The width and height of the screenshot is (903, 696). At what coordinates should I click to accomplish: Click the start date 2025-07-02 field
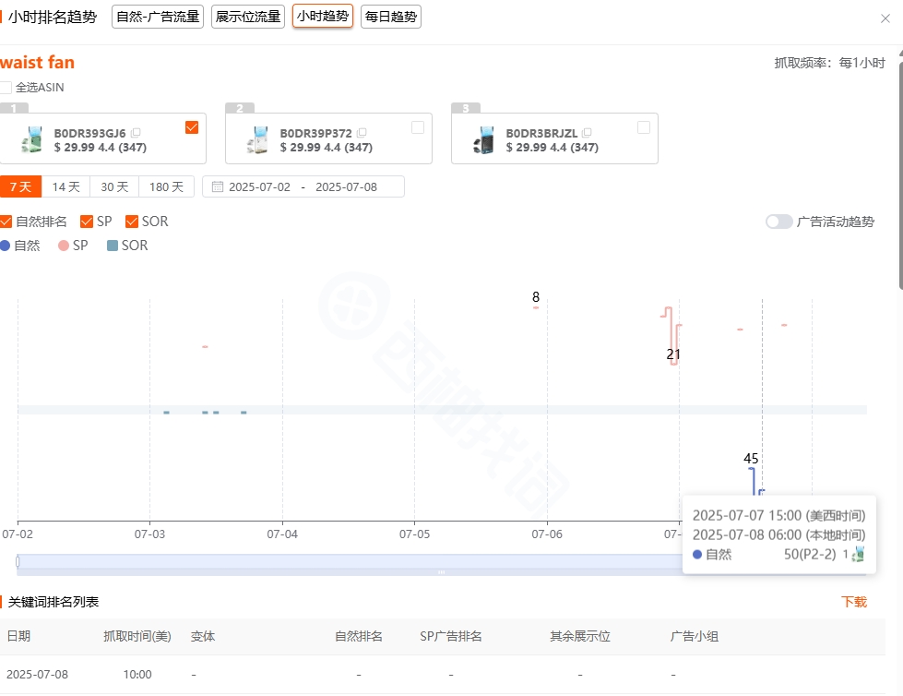tap(260, 186)
